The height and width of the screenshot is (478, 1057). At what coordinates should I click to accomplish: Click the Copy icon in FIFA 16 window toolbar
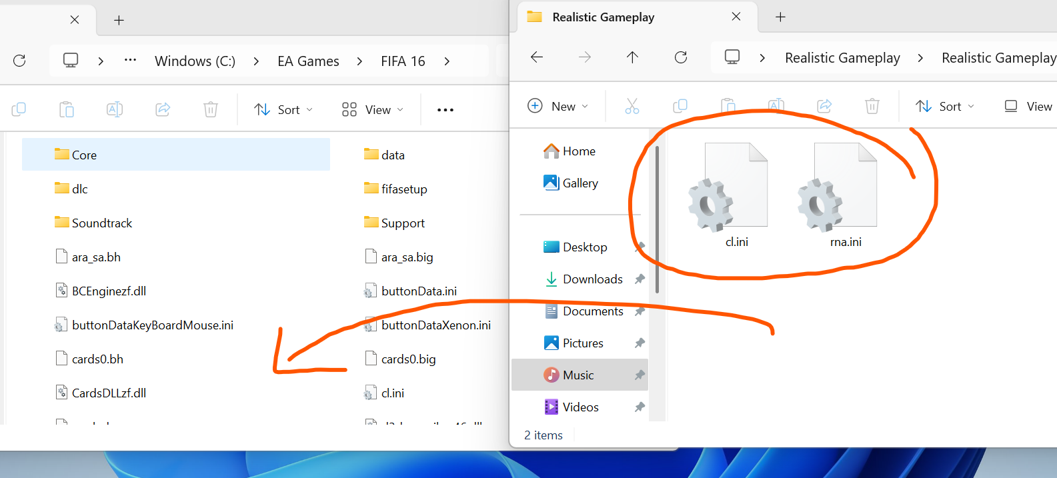[x=19, y=109]
